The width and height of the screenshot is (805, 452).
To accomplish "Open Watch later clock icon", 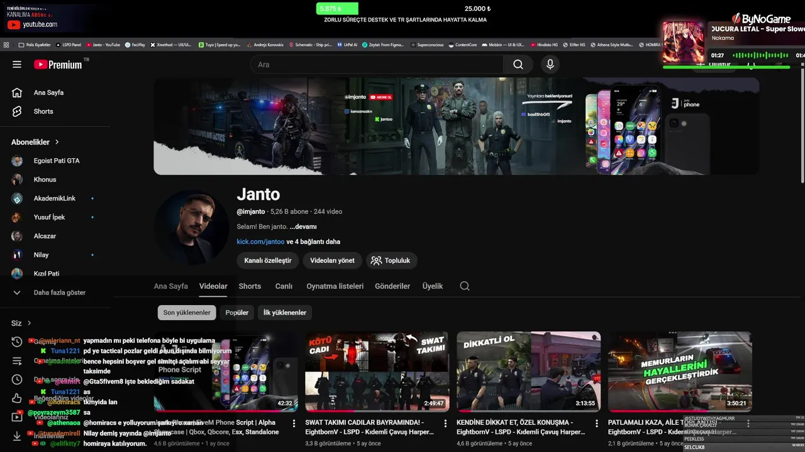I will [x=17, y=379].
